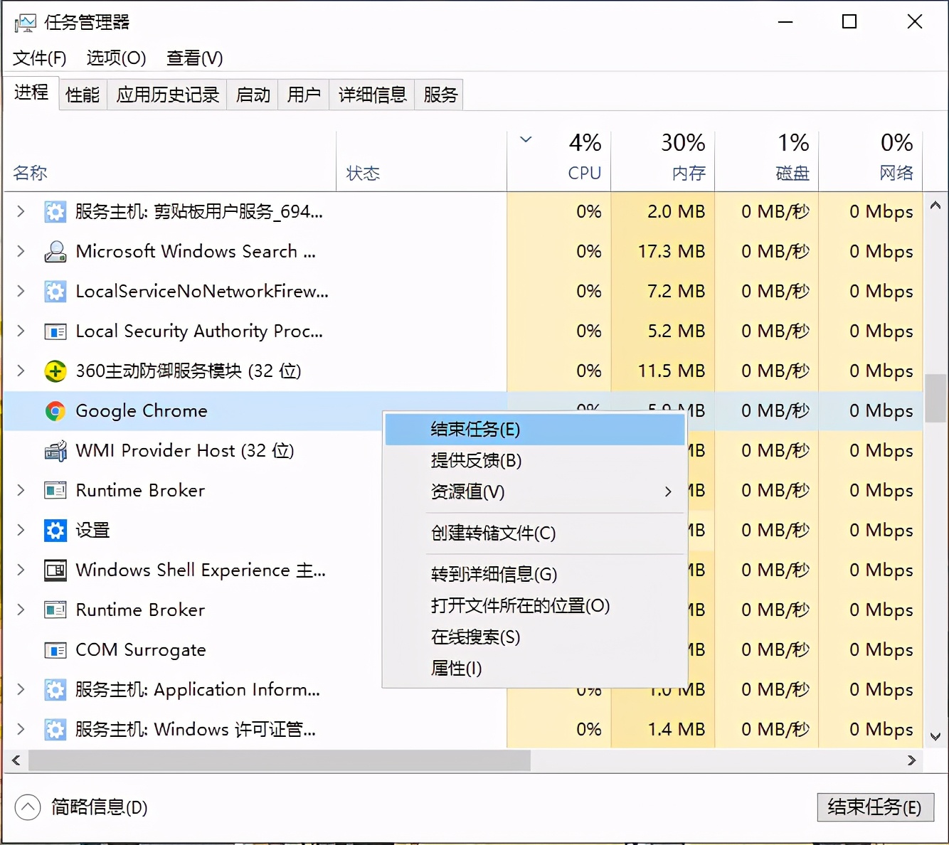Choose 转到详细信息 in the context menu
This screenshot has width=949, height=845.
[x=535, y=575]
